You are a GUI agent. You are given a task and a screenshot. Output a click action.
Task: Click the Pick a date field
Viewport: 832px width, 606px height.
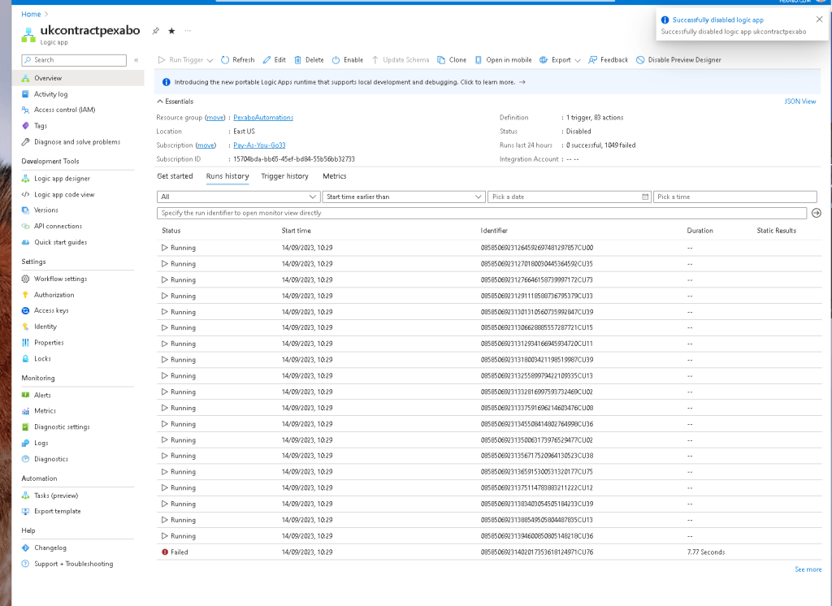570,197
